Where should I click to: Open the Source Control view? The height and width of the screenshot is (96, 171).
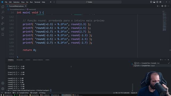coord(3,18)
